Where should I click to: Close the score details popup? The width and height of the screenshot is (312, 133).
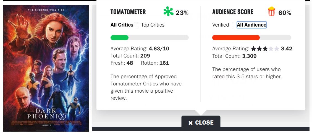click(x=201, y=122)
